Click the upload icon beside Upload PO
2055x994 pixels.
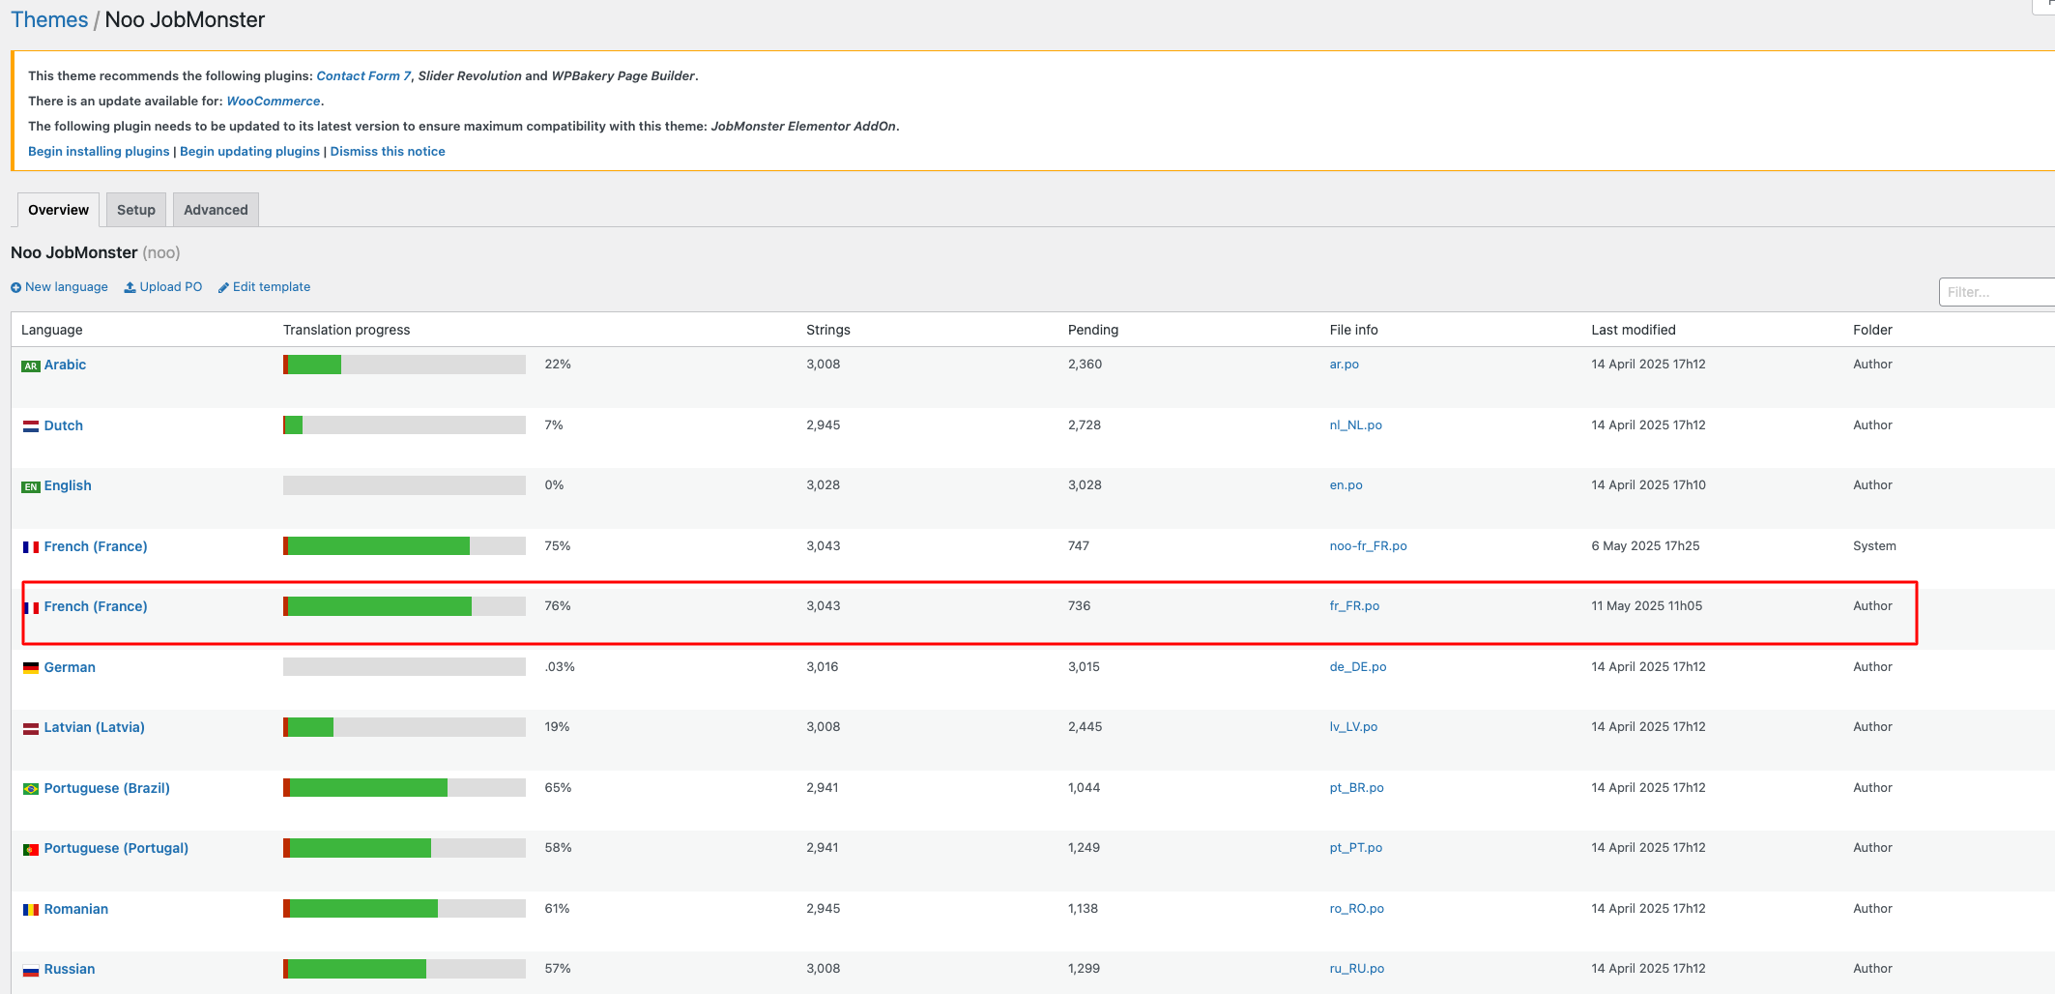click(130, 287)
